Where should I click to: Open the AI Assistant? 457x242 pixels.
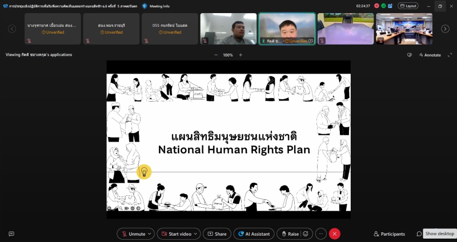coord(254,233)
